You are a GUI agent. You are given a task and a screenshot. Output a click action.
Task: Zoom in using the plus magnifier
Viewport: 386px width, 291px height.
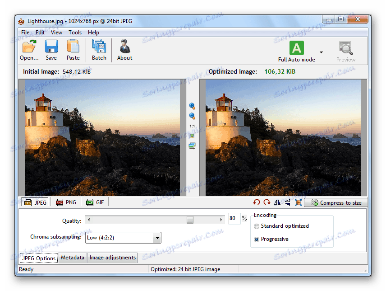pyautogui.click(x=192, y=106)
